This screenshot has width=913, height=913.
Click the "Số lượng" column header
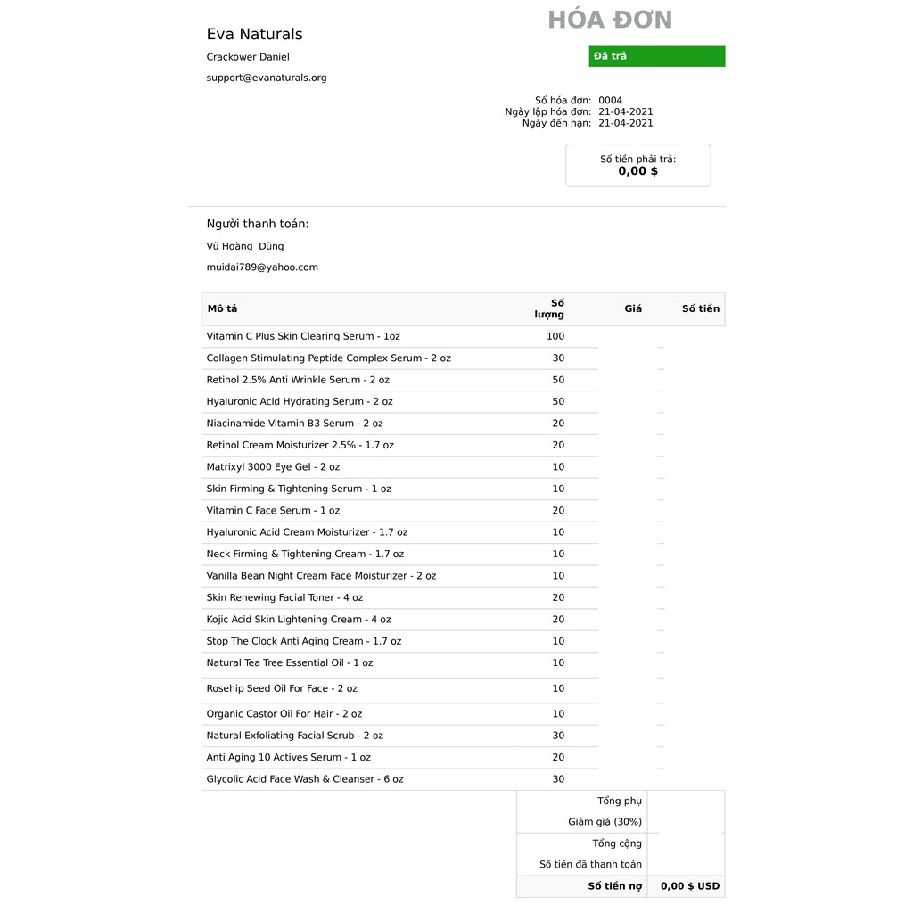click(549, 308)
